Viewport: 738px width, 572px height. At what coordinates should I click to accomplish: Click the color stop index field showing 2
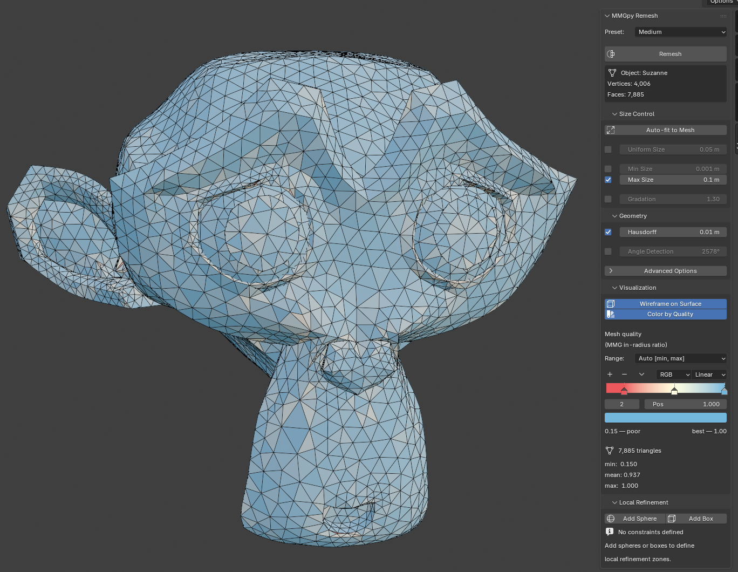tap(622, 404)
